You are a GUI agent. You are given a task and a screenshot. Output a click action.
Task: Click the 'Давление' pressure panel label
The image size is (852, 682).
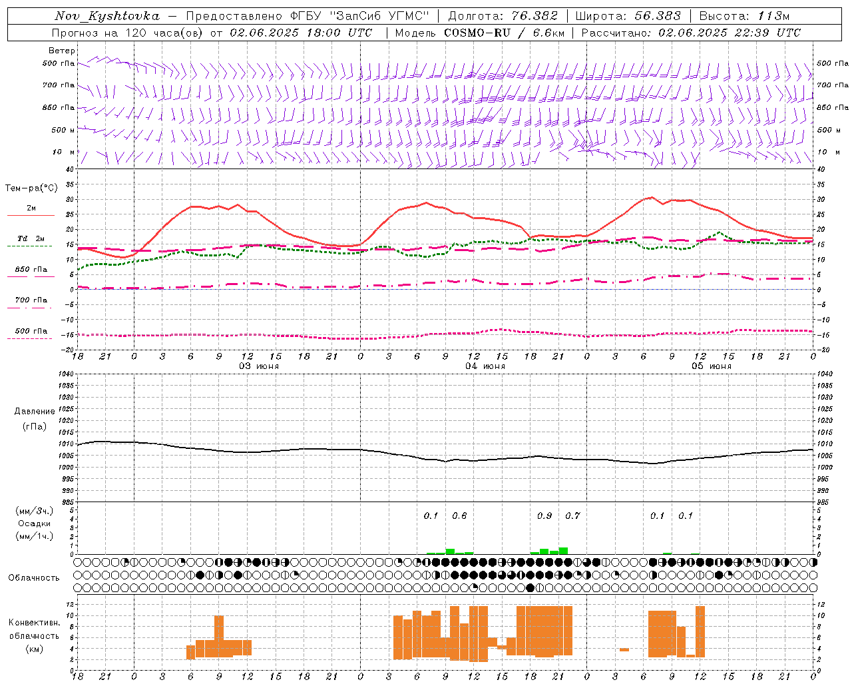(x=35, y=412)
